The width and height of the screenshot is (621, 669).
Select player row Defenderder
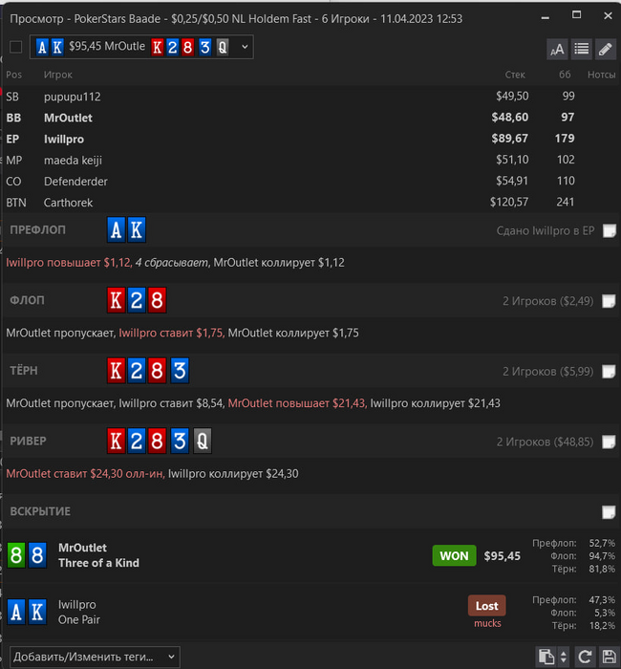310,182
